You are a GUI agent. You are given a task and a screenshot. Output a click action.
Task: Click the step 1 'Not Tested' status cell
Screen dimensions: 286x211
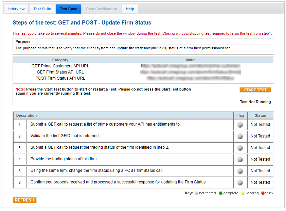coord(260,125)
